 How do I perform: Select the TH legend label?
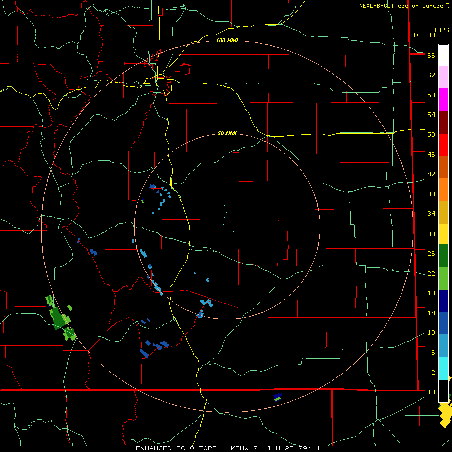coord(431,392)
